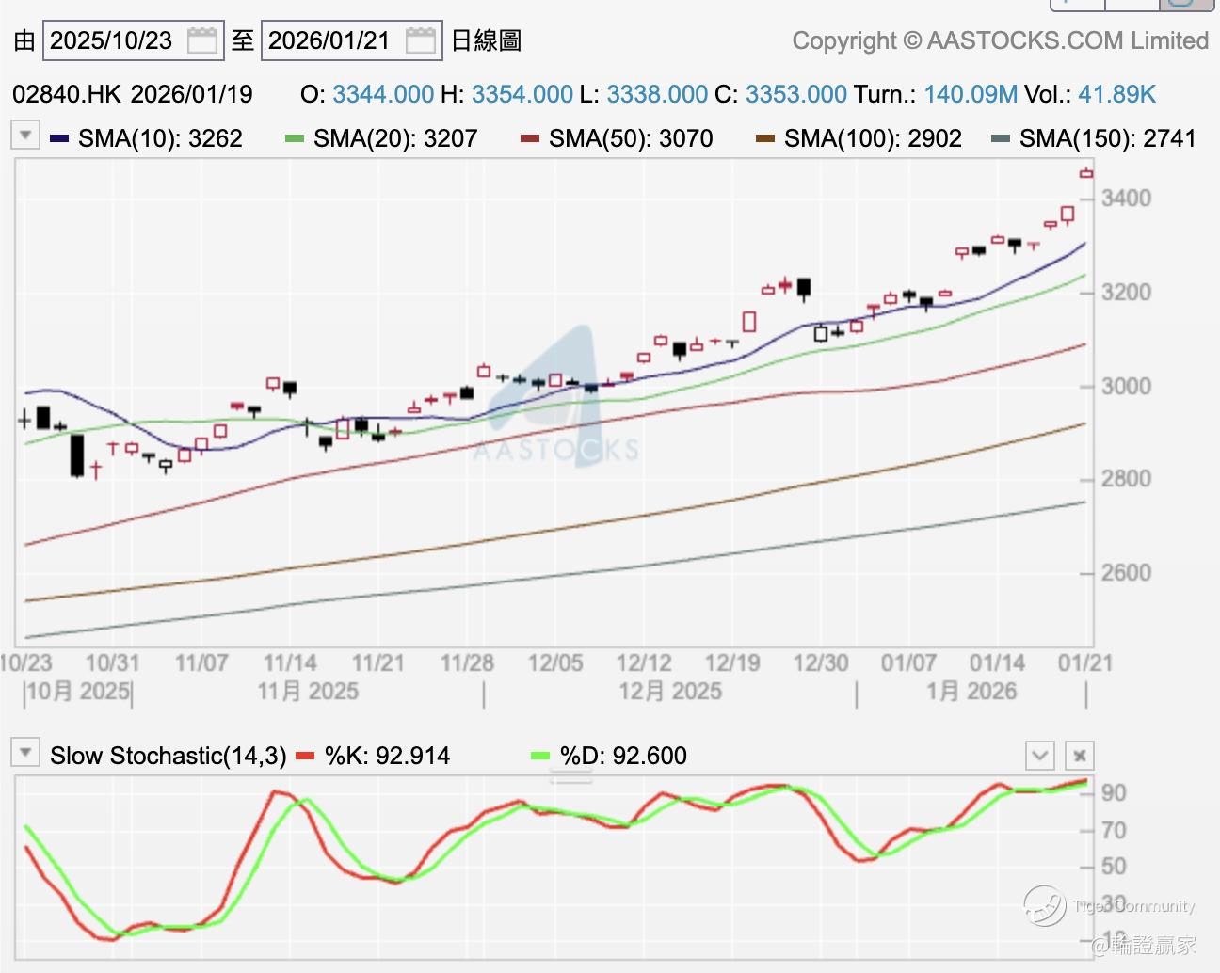
Task: Open the end date calendar picker icon
Action: pyautogui.click(x=421, y=40)
